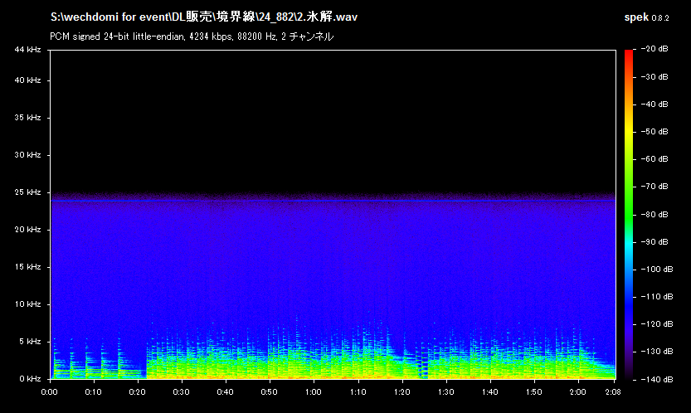Click inside the spectrogram plot area
The image size is (691, 413).
pos(333,215)
